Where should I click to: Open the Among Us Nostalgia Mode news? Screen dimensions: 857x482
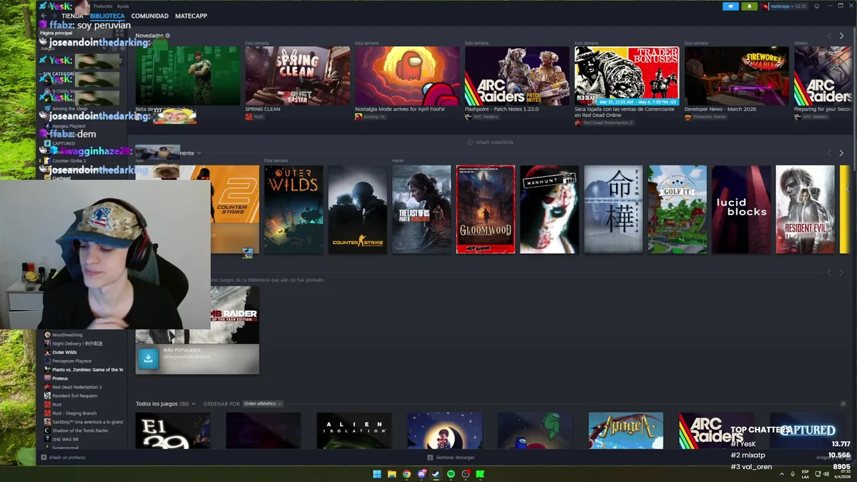(407, 76)
